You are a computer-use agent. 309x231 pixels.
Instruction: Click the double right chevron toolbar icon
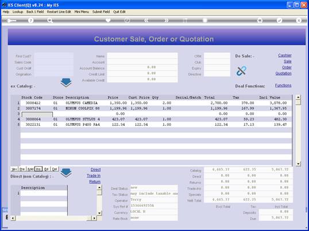pyautogui.click(x=167, y=20)
